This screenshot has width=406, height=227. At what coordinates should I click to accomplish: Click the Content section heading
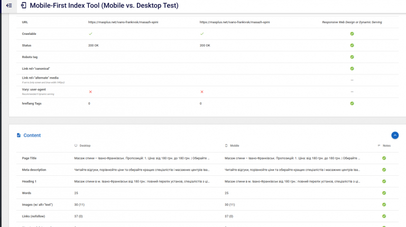[x=32, y=135]
